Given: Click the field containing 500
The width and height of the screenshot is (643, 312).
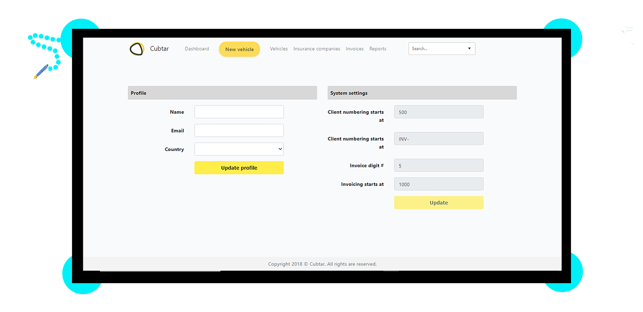Looking at the screenshot, I should coord(439,112).
